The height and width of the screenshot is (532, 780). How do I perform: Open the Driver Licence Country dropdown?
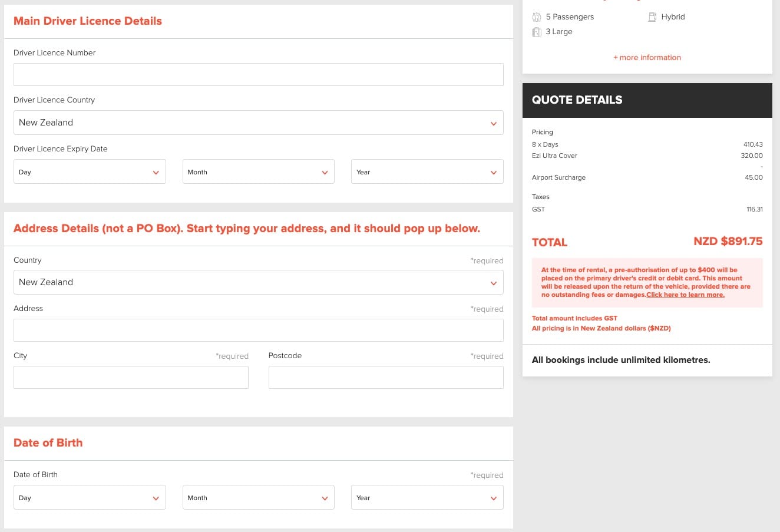pyautogui.click(x=258, y=123)
